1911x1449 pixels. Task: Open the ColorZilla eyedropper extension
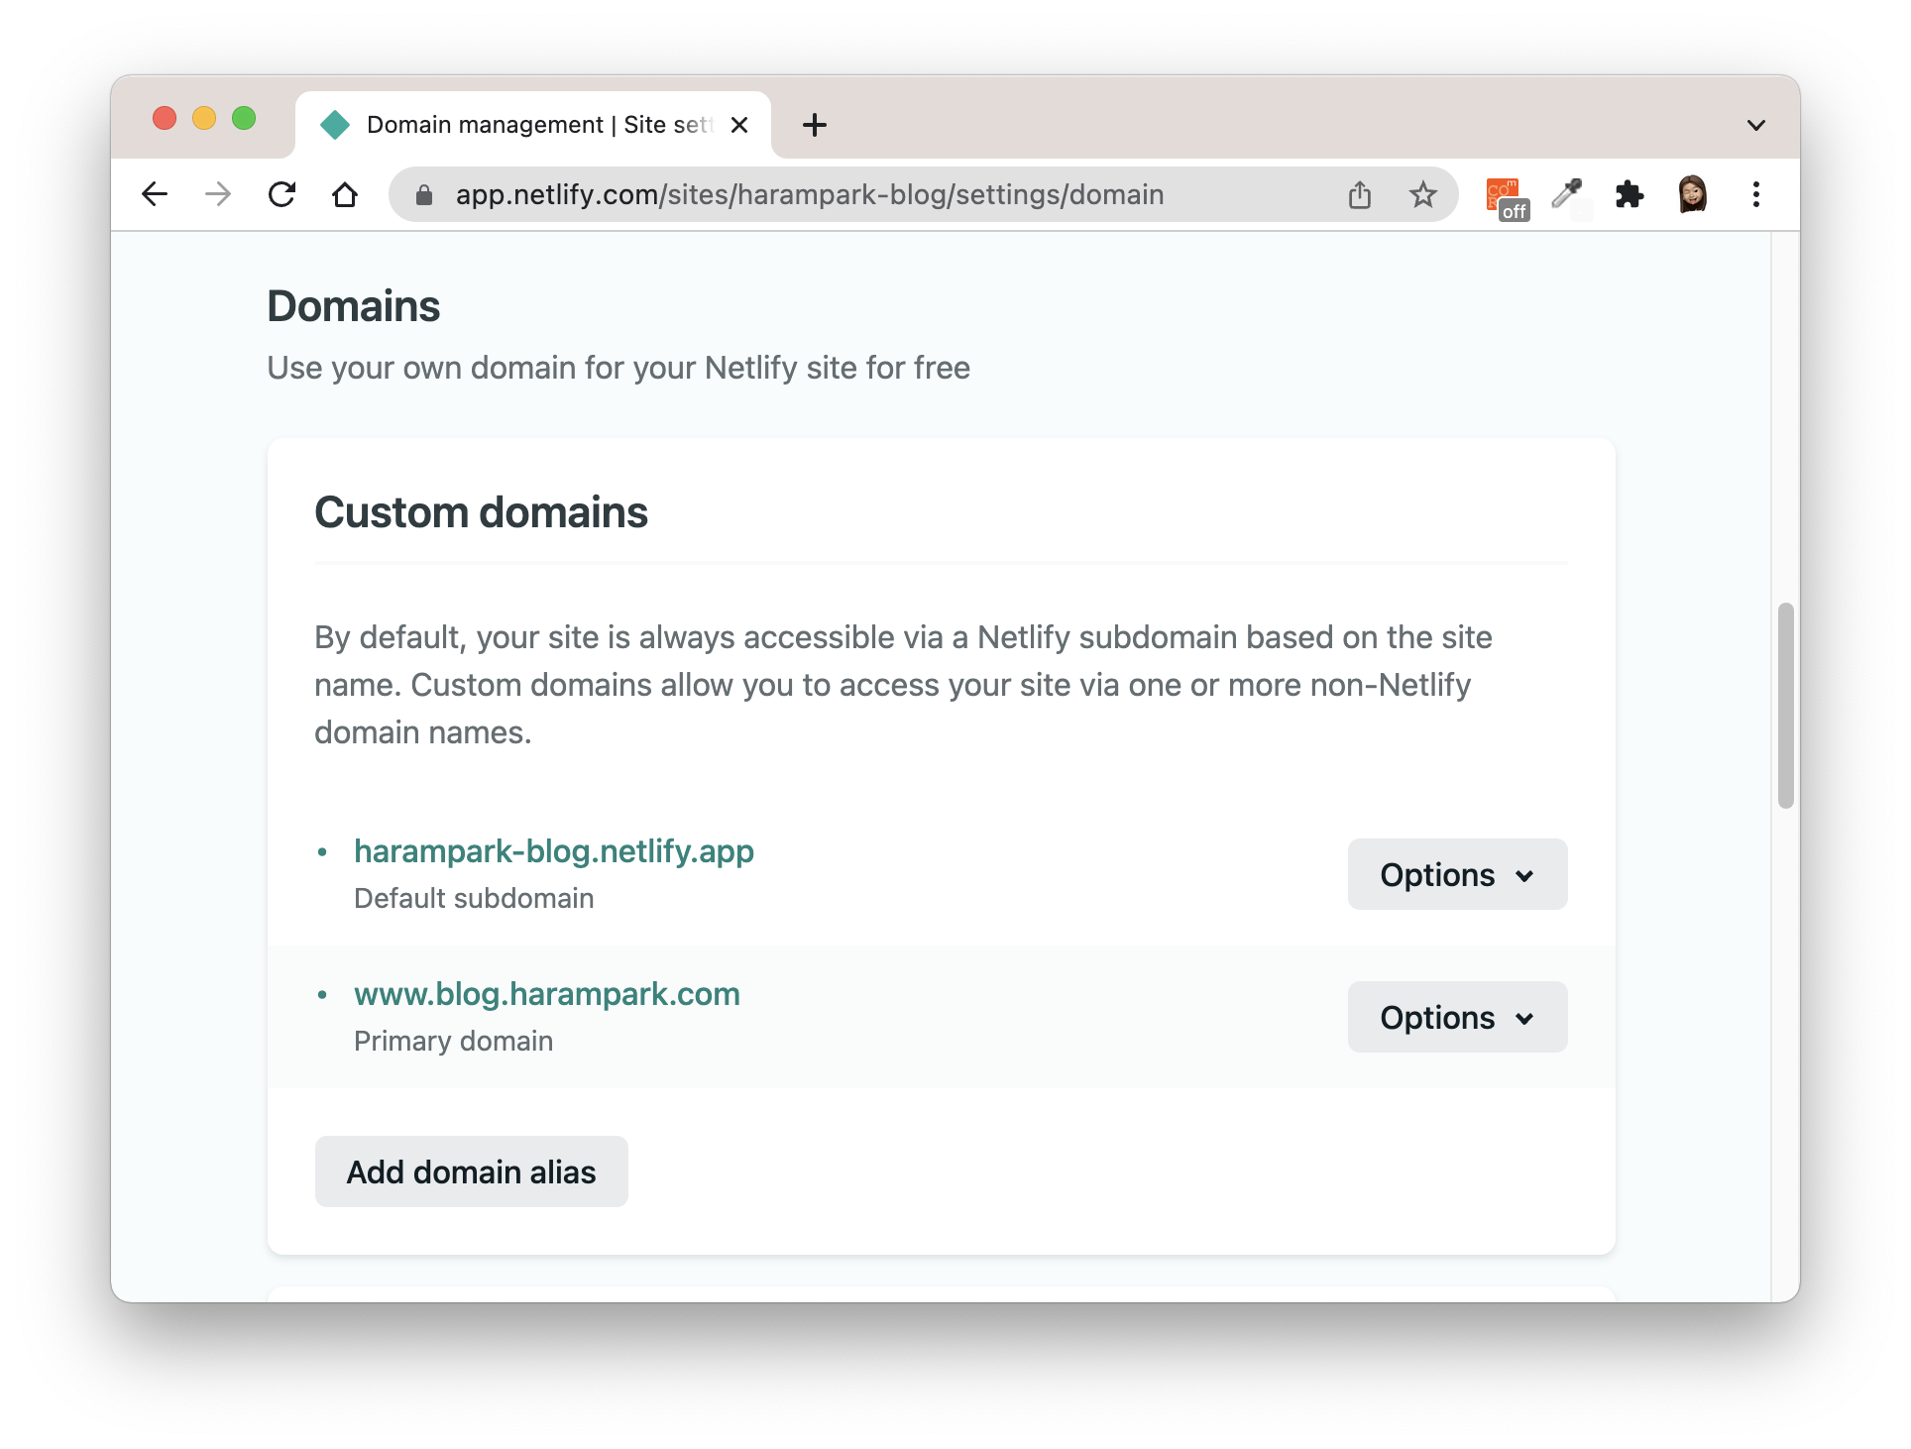click(1568, 194)
